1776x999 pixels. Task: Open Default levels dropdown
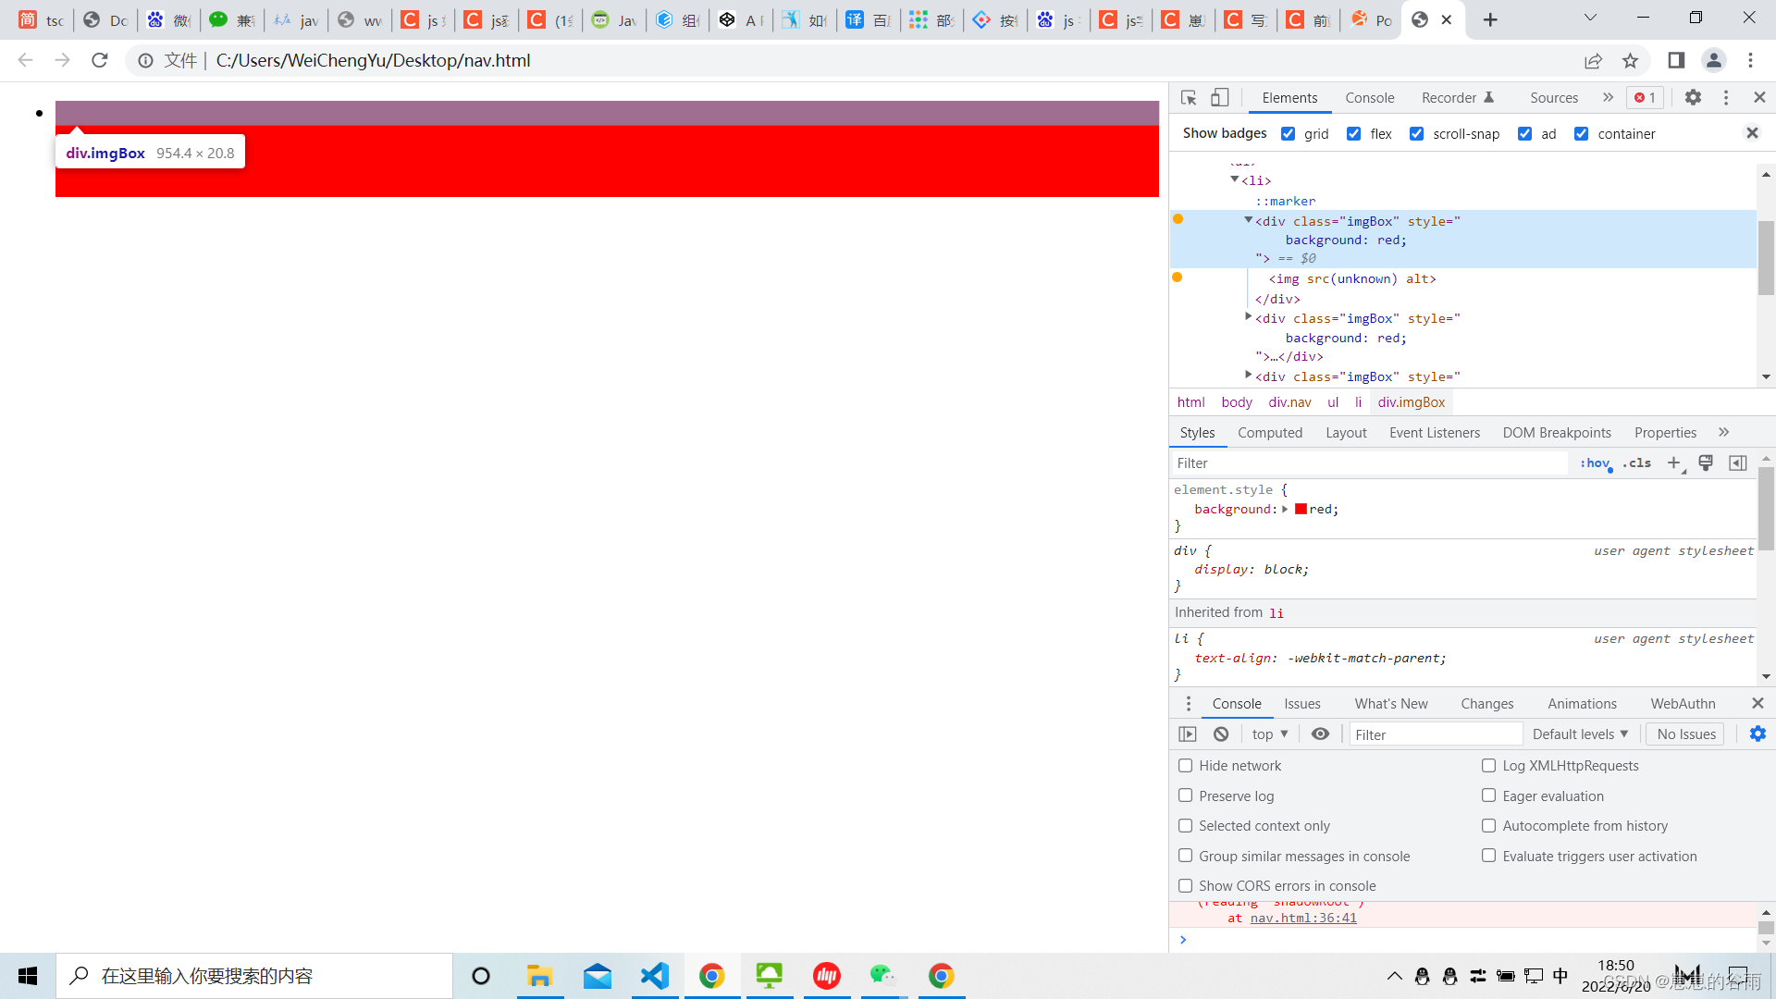pos(1580,734)
